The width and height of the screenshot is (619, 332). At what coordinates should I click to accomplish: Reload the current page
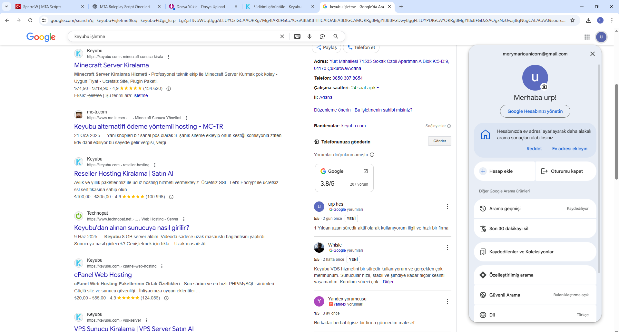pos(30,20)
